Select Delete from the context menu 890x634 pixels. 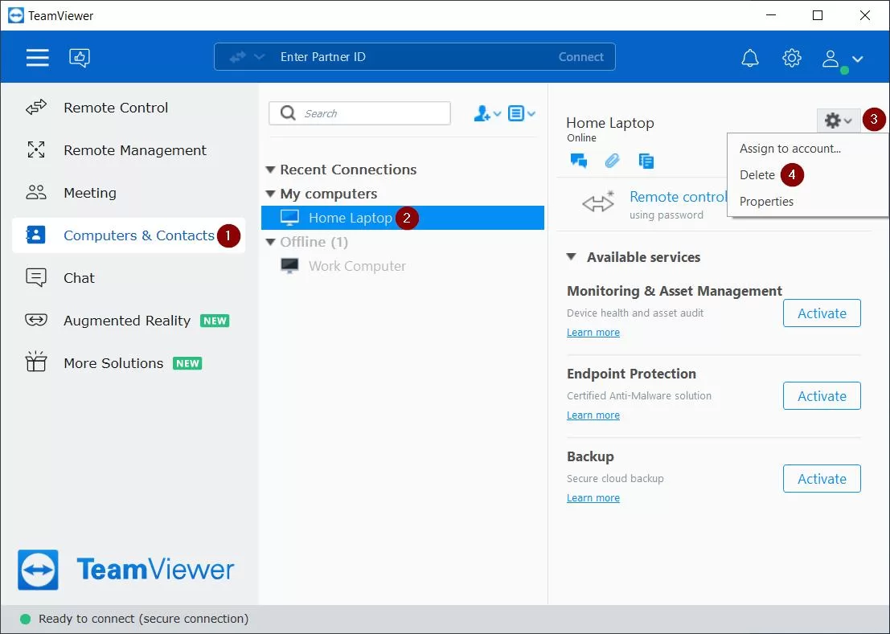[757, 175]
